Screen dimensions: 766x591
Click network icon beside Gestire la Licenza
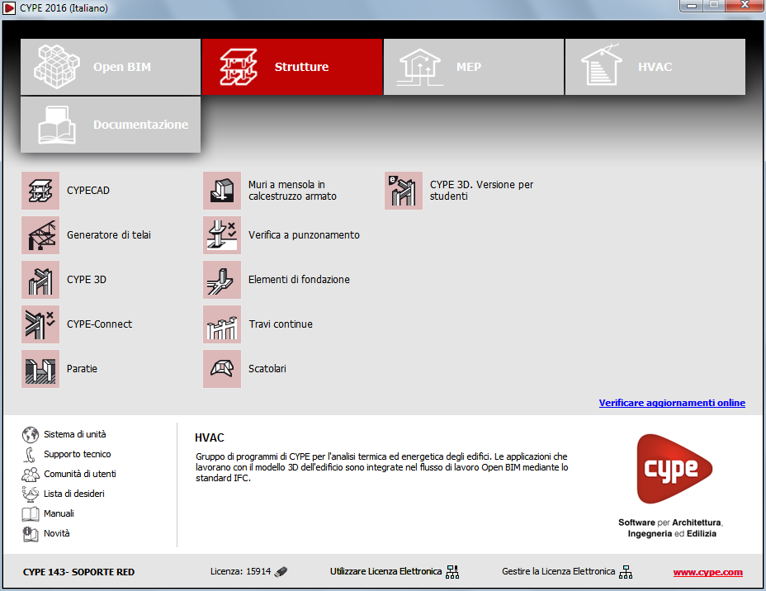626,572
